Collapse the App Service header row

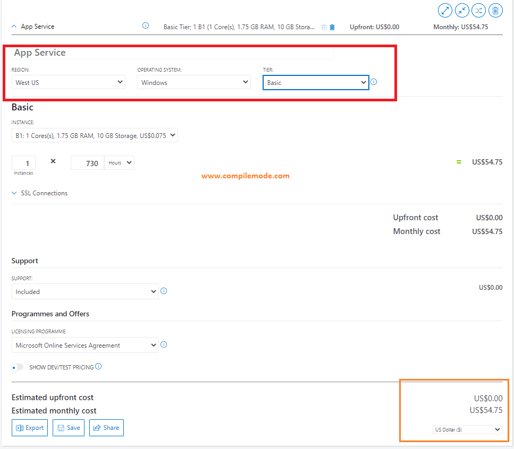(14, 26)
